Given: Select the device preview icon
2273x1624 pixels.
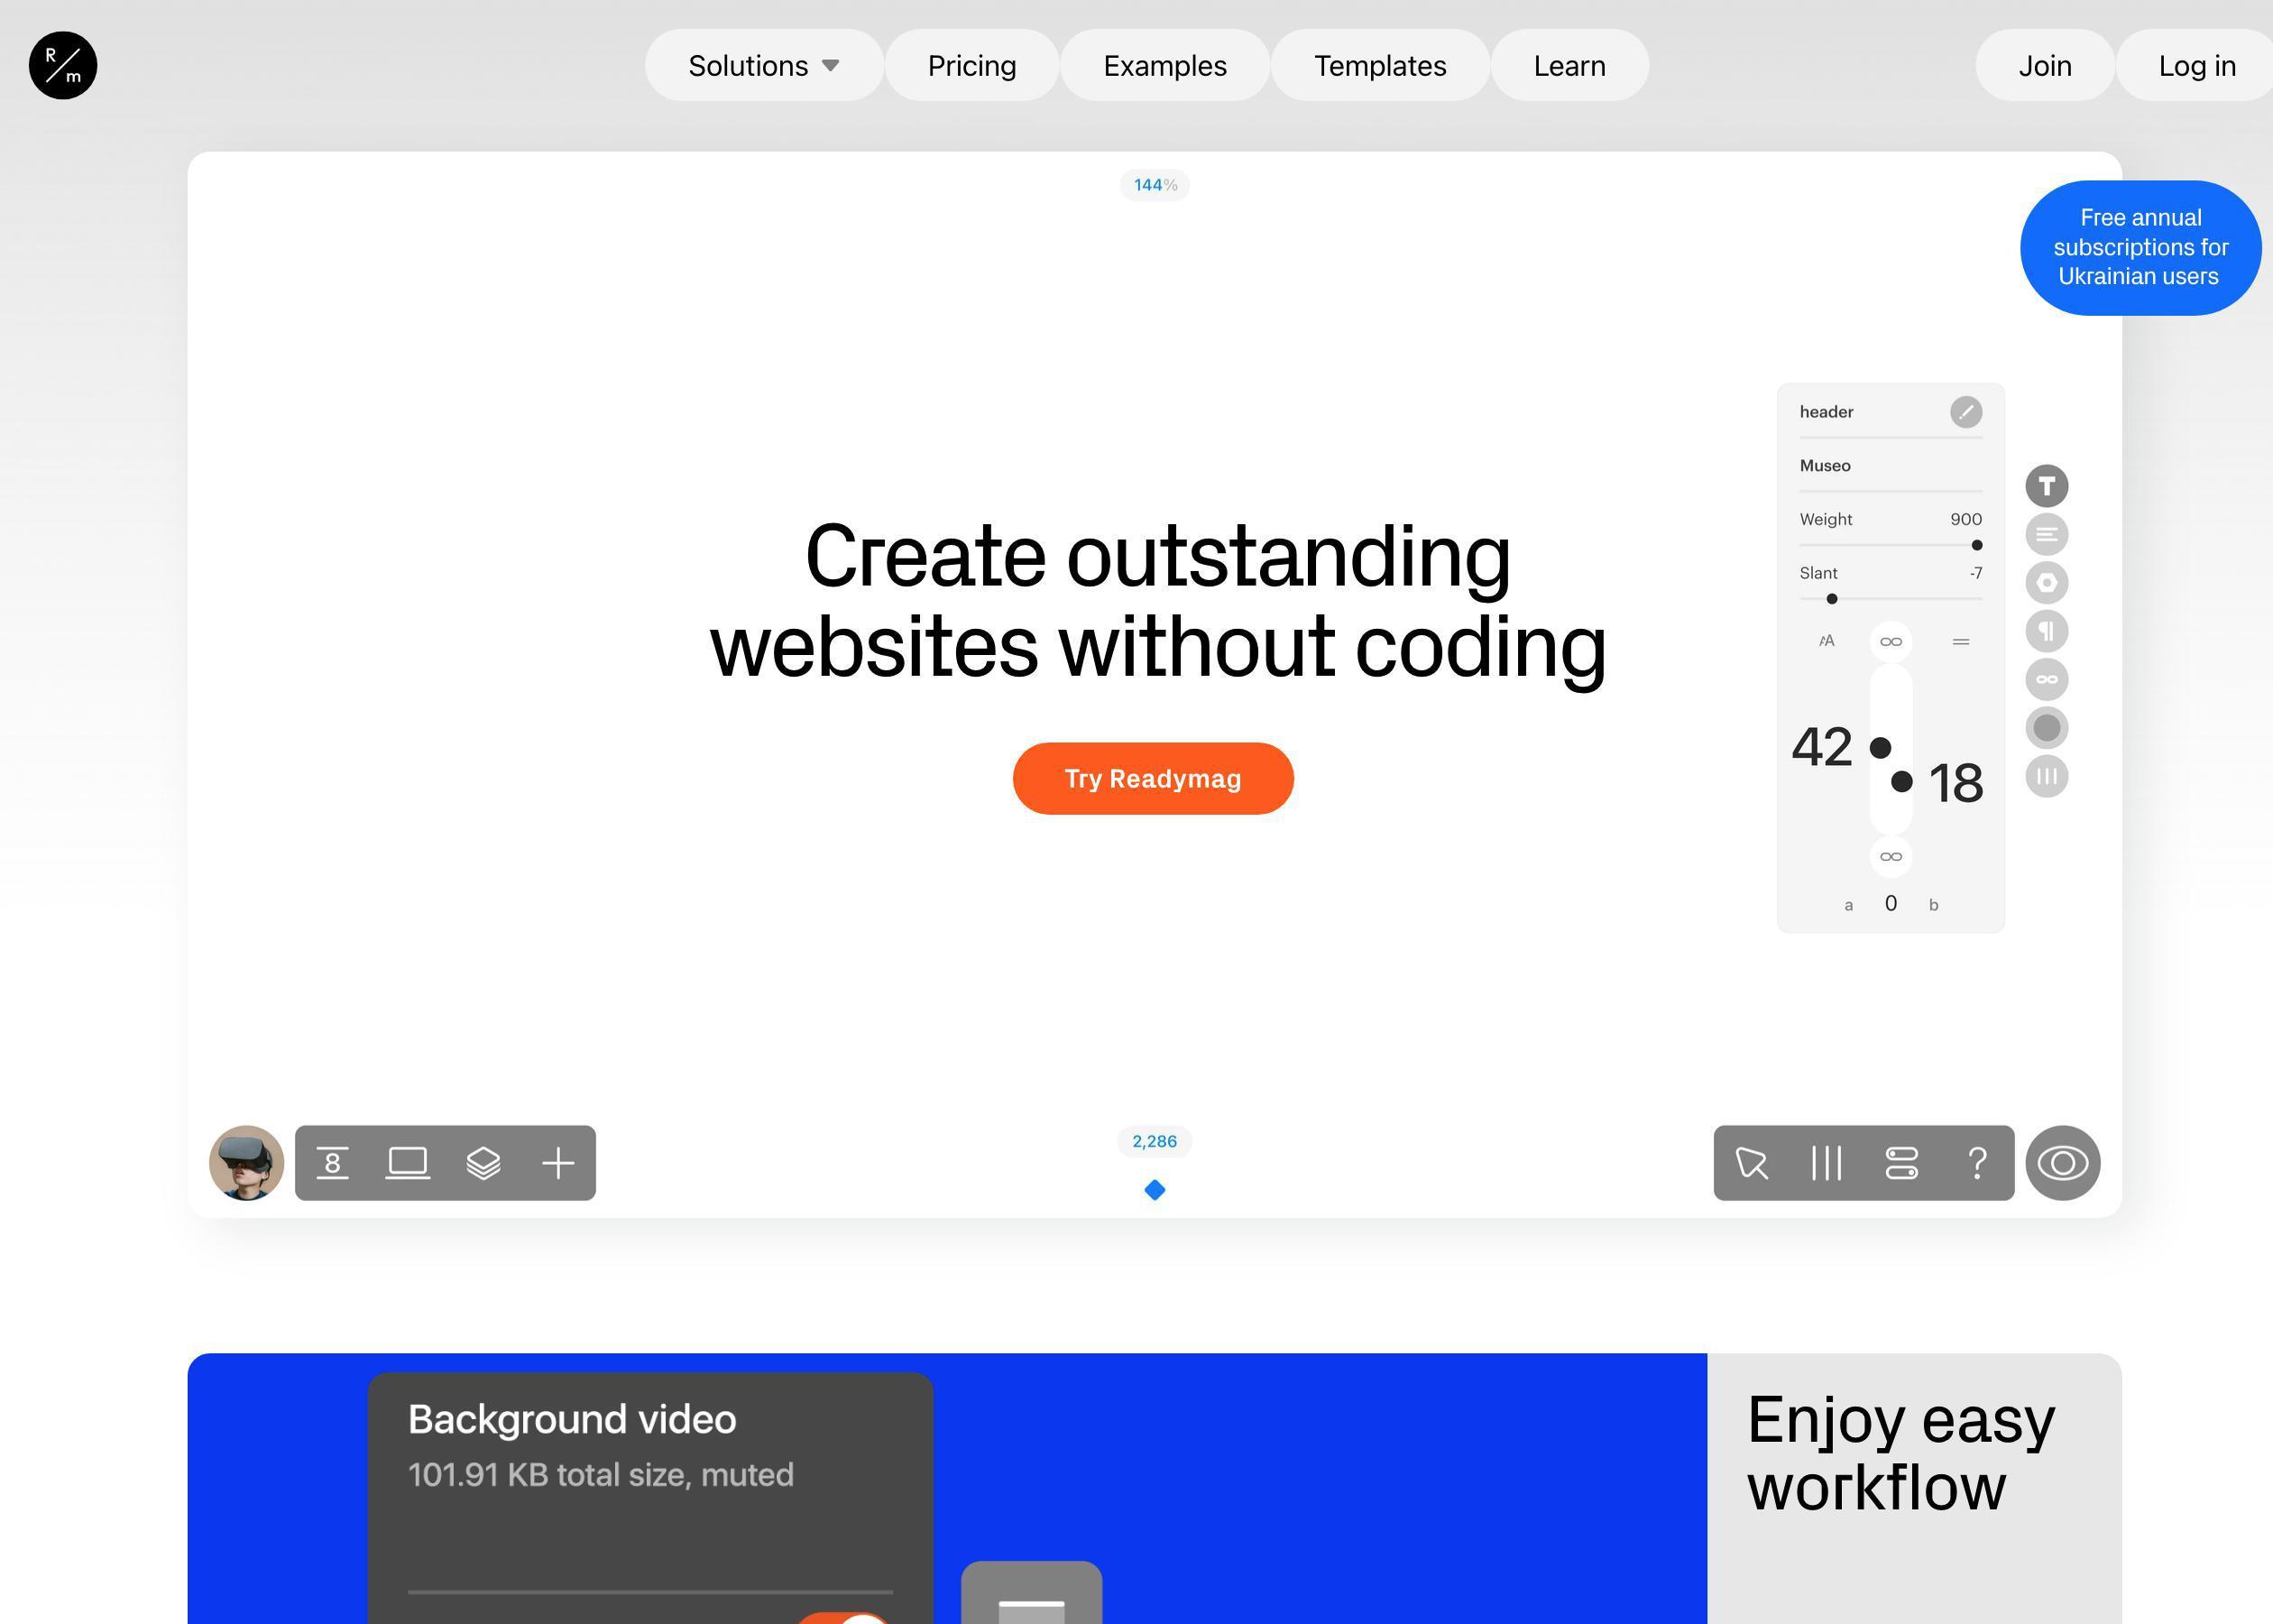Looking at the screenshot, I should pyautogui.click(x=408, y=1162).
